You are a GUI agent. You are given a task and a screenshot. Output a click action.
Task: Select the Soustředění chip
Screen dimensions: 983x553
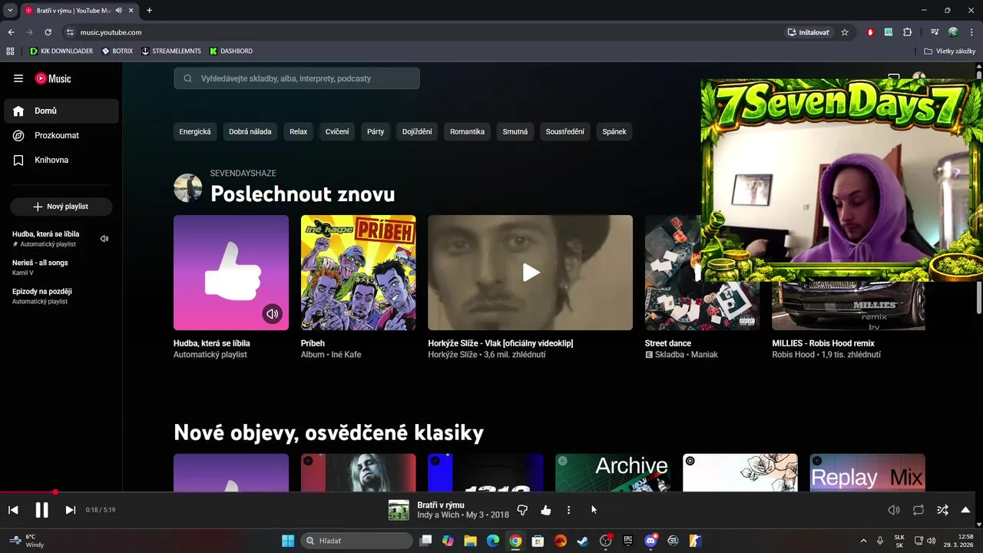[565, 131]
